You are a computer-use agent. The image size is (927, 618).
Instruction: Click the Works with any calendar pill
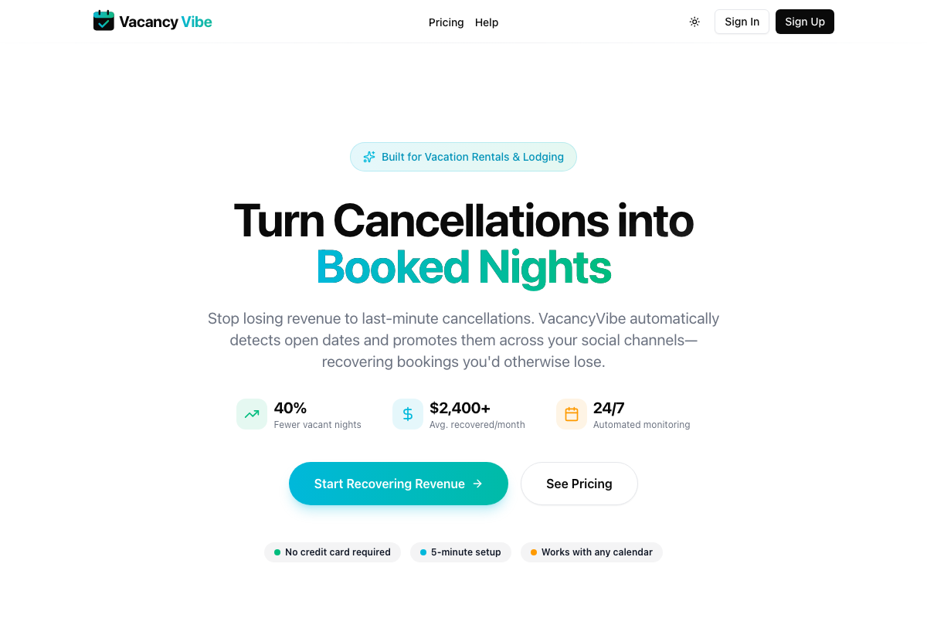click(x=591, y=552)
